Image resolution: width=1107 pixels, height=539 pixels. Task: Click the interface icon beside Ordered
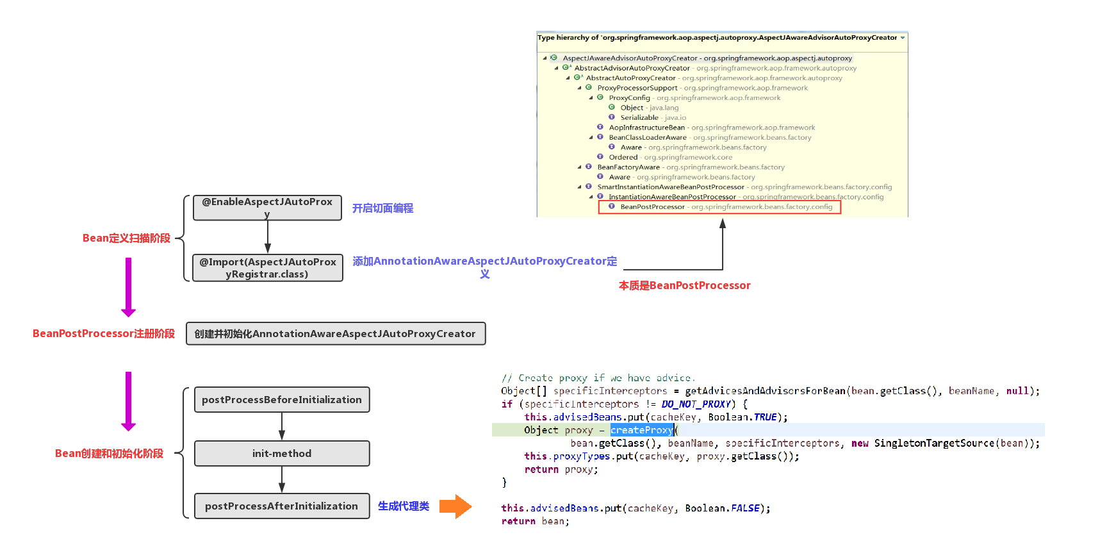pyautogui.click(x=600, y=157)
